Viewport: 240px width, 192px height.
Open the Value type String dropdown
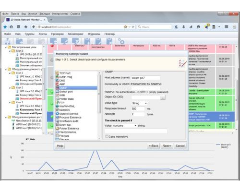click(140, 103)
